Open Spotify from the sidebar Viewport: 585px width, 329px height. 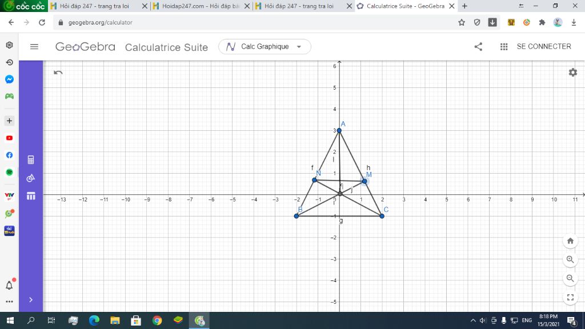[x=9, y=172]
